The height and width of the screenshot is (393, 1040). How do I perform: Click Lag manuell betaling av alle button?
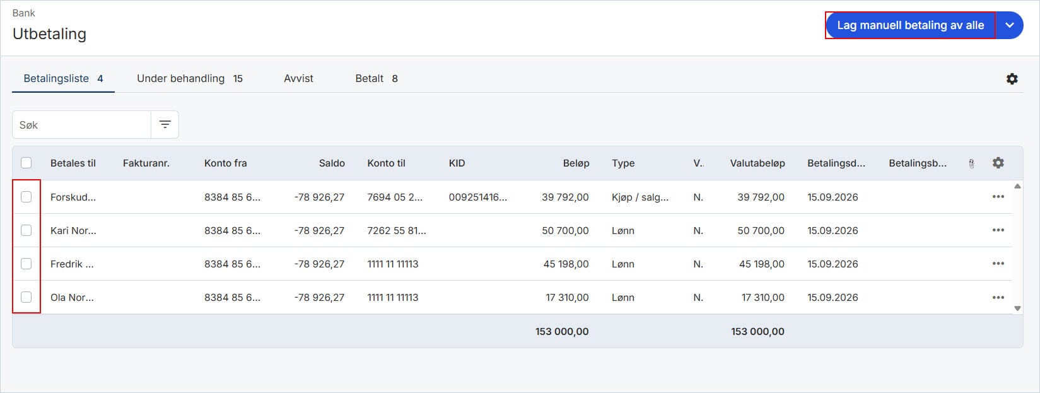tap(910, 25)
